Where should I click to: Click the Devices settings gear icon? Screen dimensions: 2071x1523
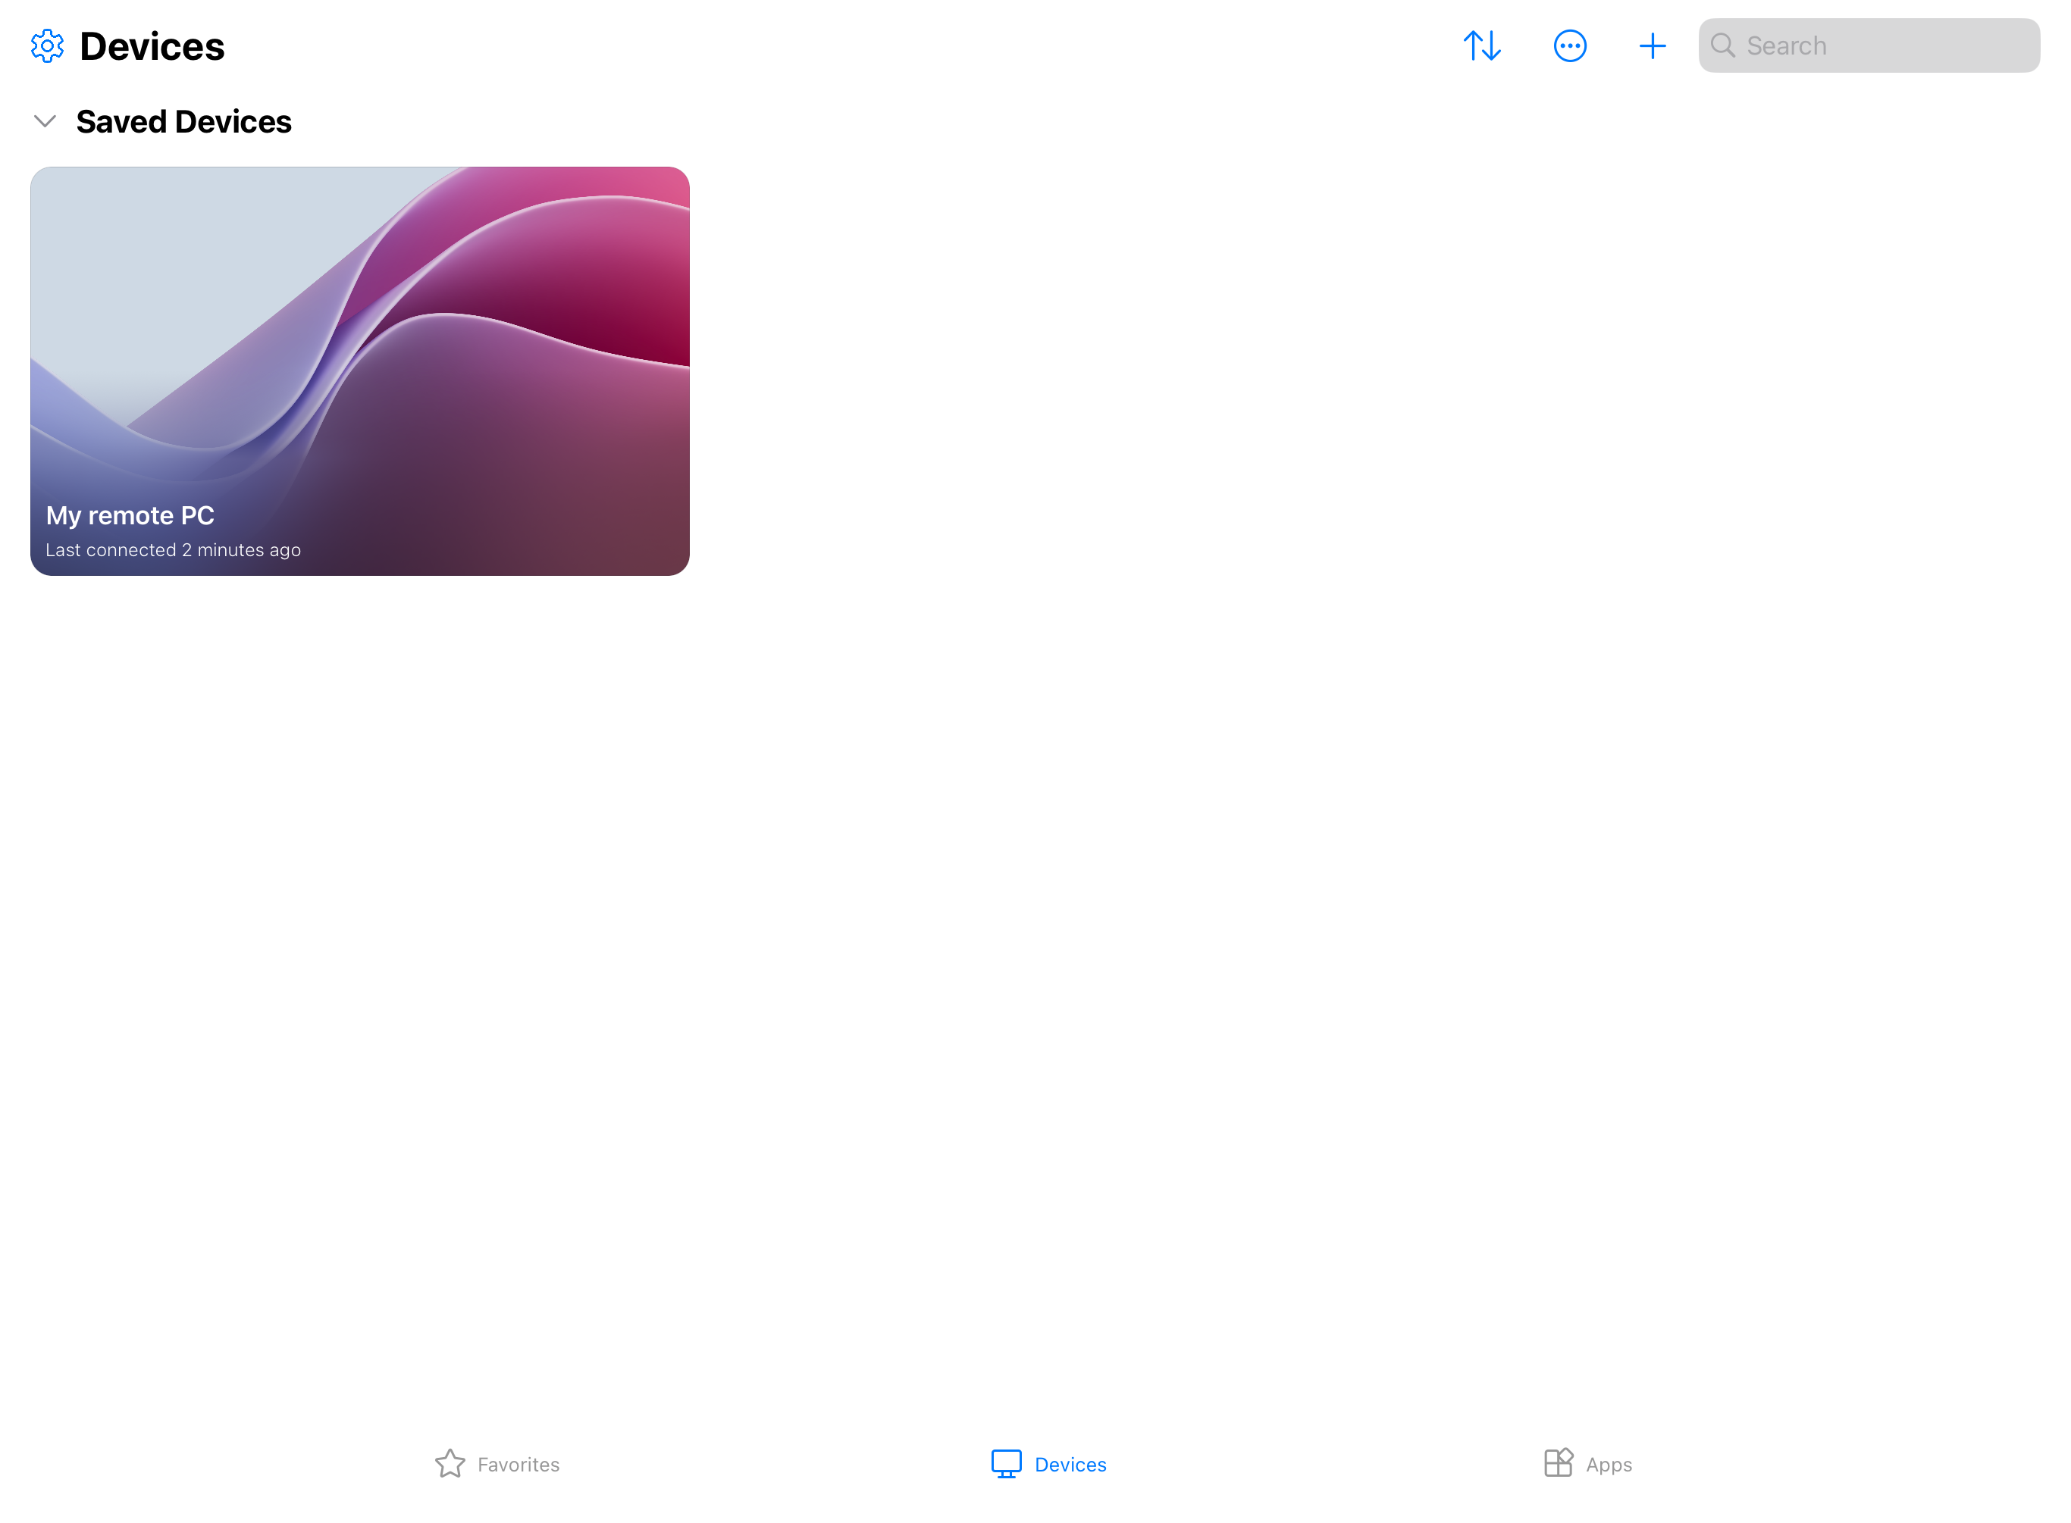click(47, 46)
